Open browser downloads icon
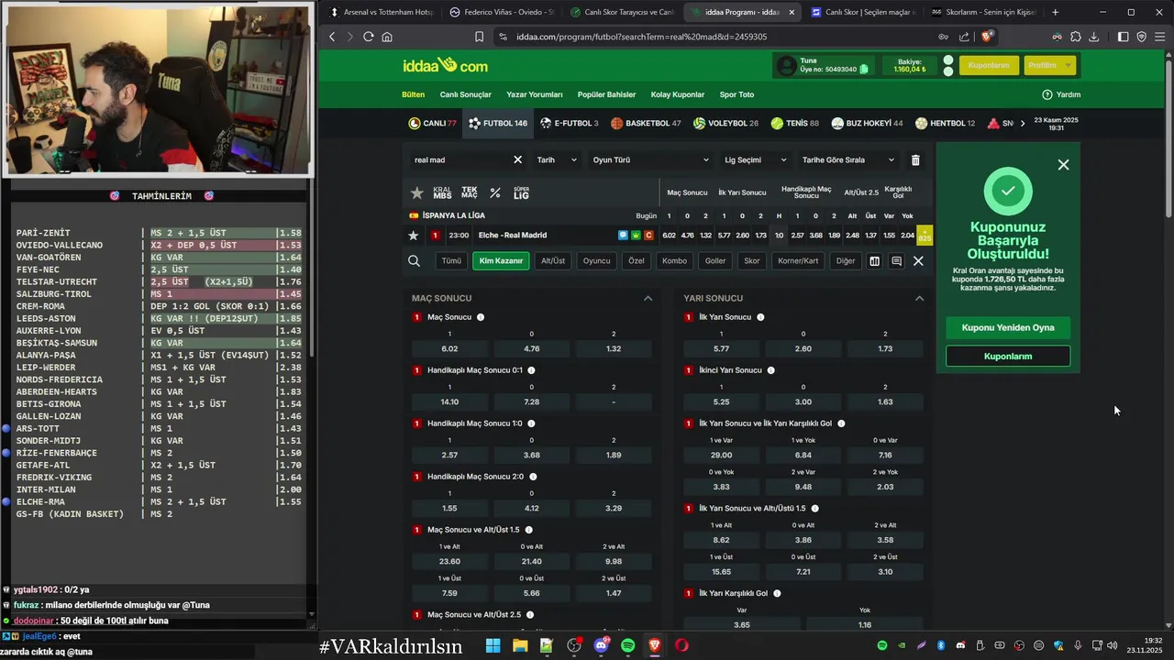 click(x=1093, y=37)
